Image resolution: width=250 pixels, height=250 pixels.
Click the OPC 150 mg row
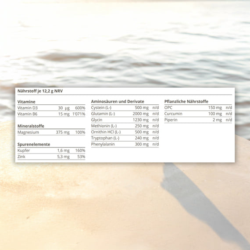(x=198, y=107)
